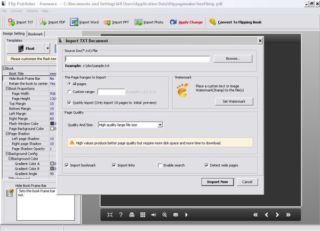Click the Browse button

coord(233,59)
